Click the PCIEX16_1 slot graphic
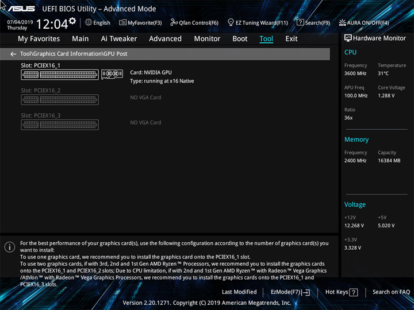 60,75
